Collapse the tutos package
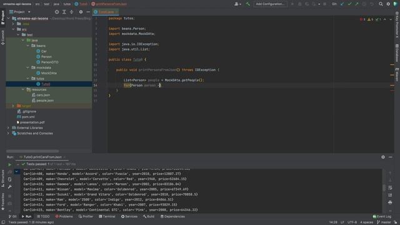 (x=27, y=79)
